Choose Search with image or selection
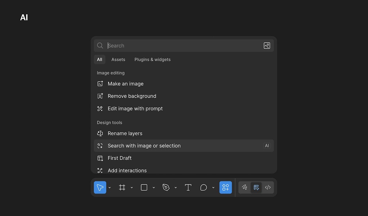 coord(184,146)
